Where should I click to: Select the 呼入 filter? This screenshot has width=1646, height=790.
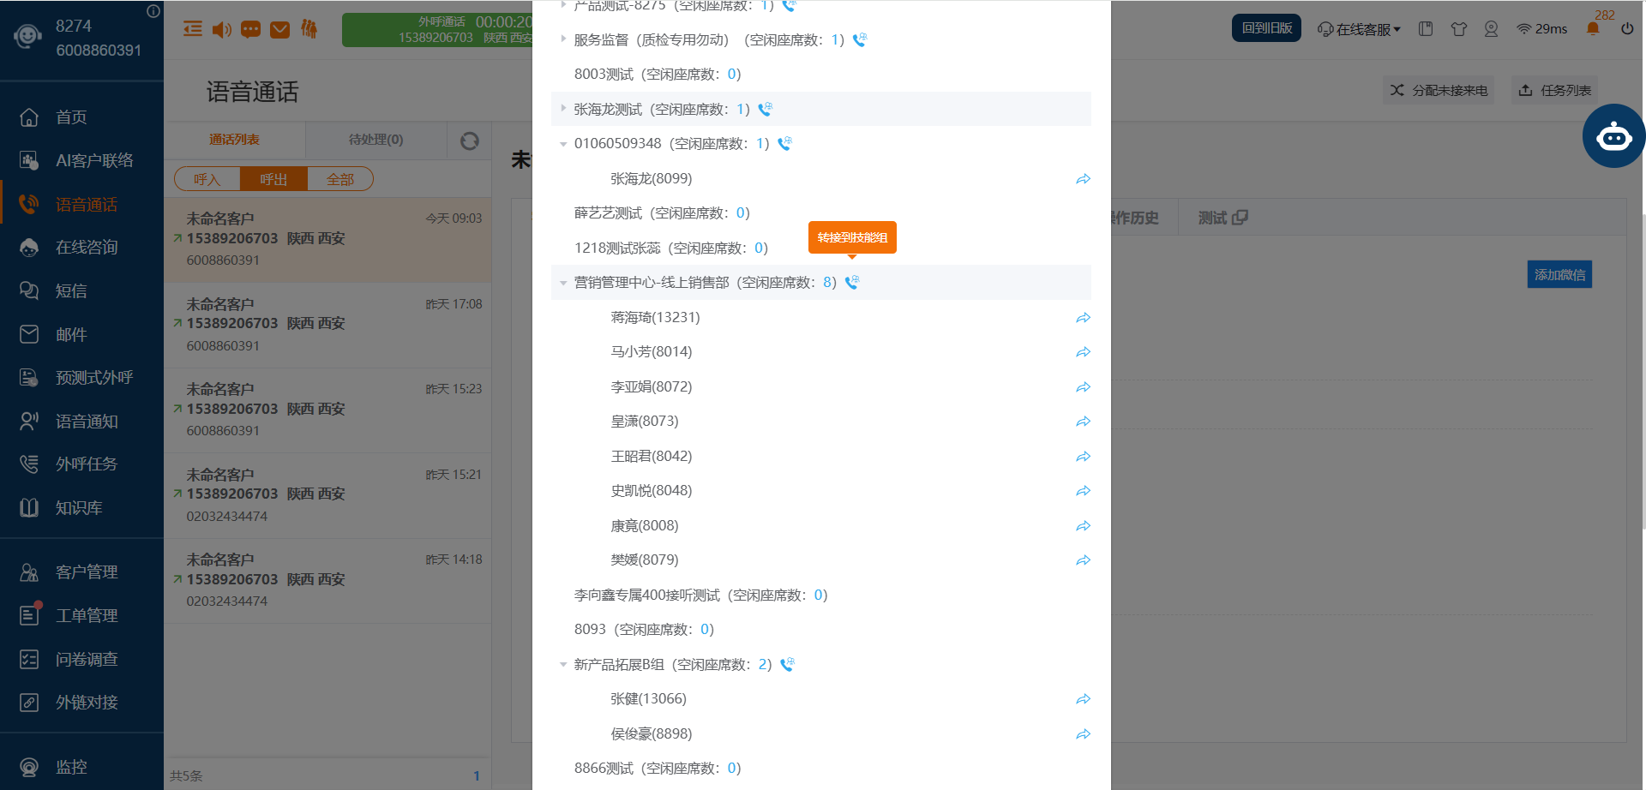tap(207, 179)
